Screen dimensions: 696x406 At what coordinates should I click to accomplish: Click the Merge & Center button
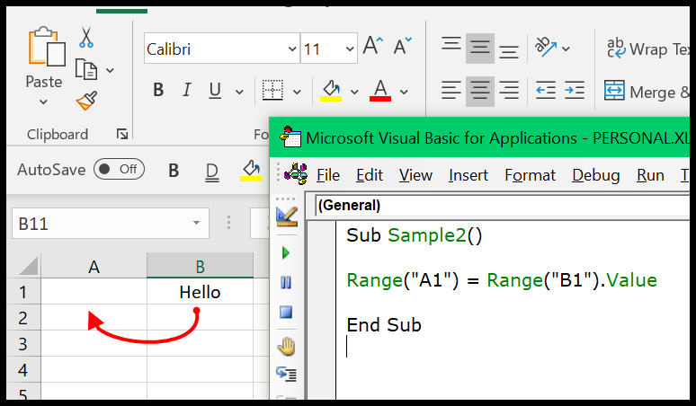point(649,92)
